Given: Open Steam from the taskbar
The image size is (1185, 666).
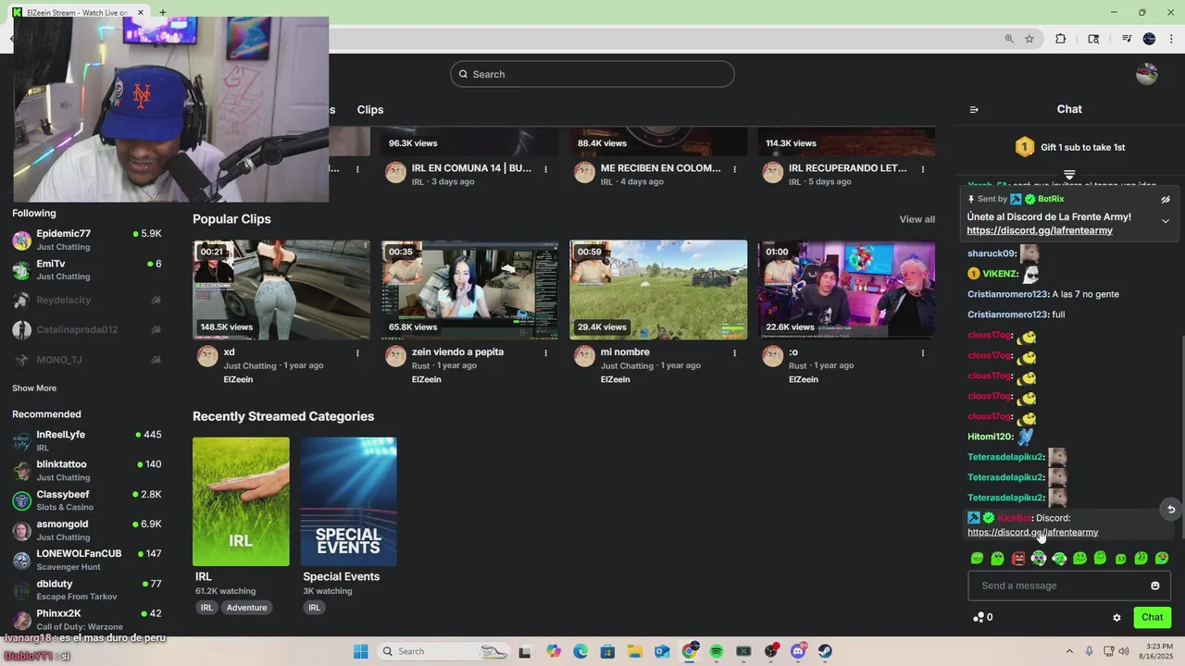Looking at the screenshot, I should 825,651.
